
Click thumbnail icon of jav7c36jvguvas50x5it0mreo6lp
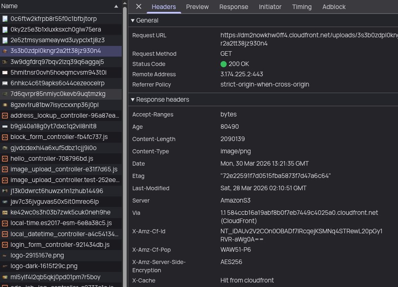pos(5,202)
